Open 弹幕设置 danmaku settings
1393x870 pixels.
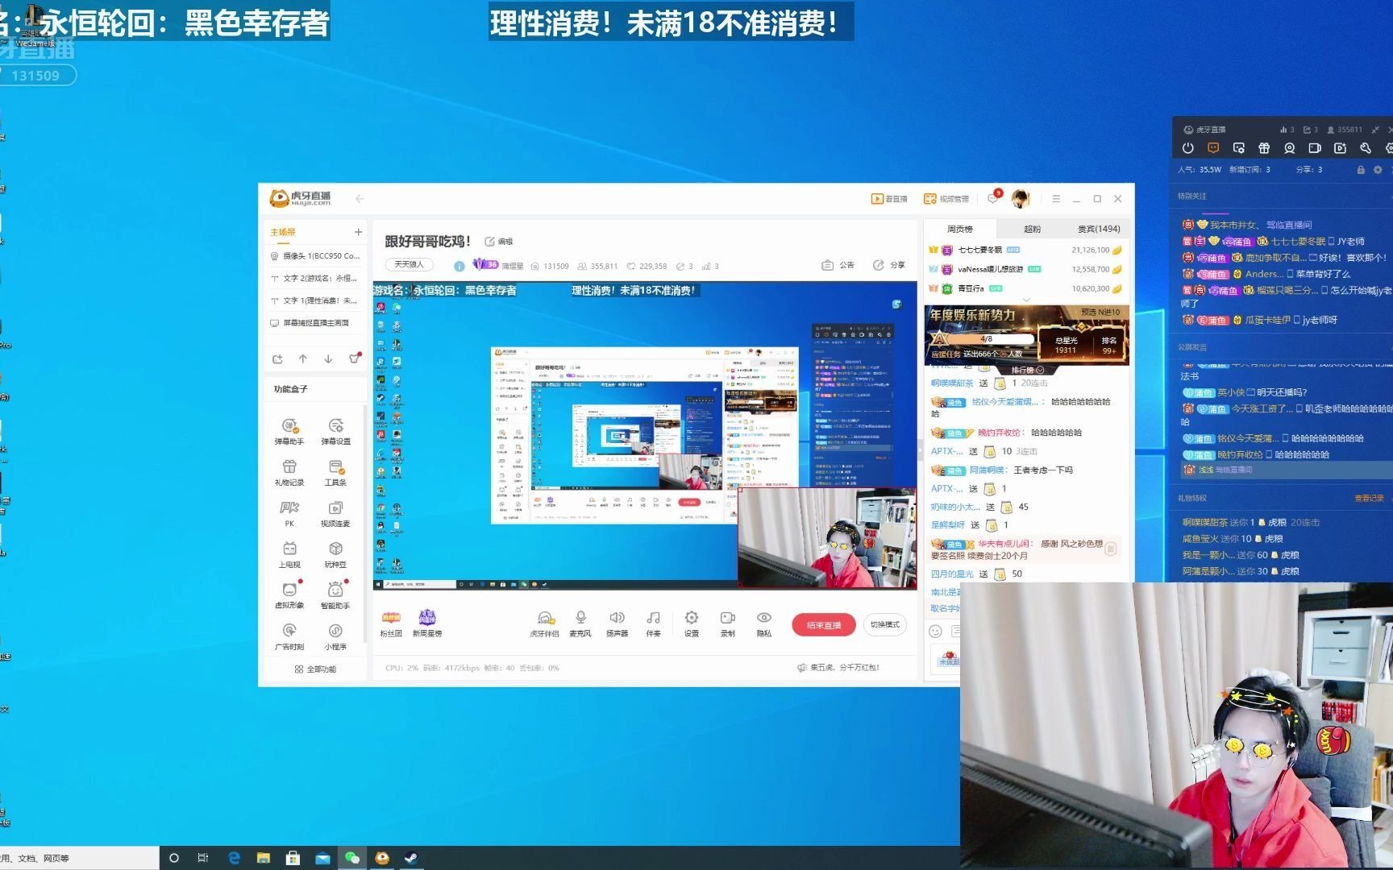point(335,431)
